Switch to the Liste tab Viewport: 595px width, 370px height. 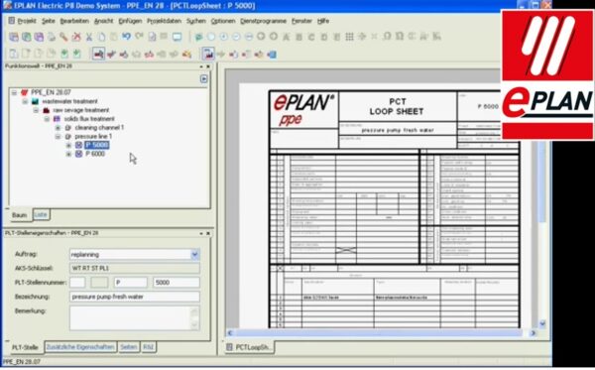41,214
